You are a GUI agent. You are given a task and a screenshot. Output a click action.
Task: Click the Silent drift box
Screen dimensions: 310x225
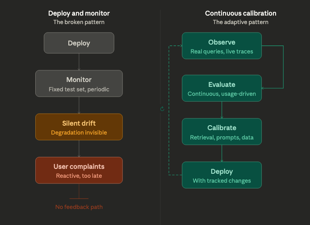[79, 127]
